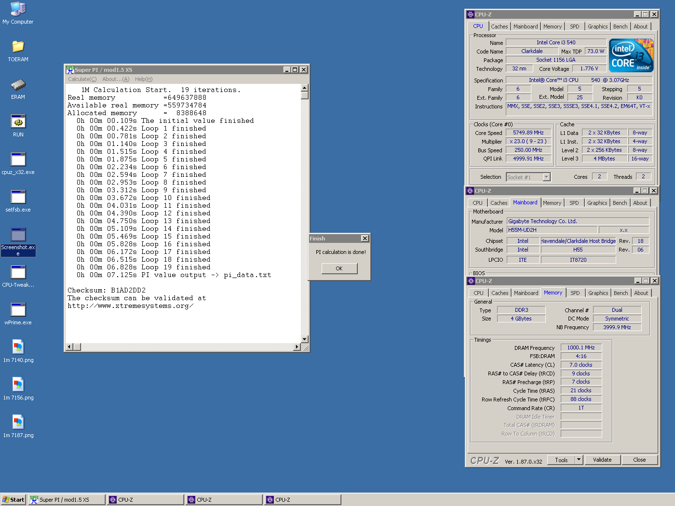
Task: Activate Super PI taskbar button
Action: [67, 500]
